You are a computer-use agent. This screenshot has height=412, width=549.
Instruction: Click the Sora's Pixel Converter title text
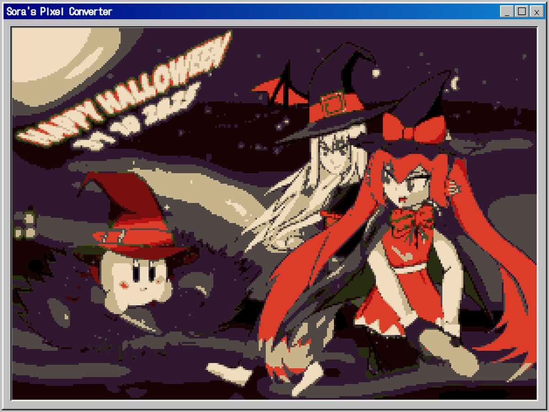[x=59, y=11]
